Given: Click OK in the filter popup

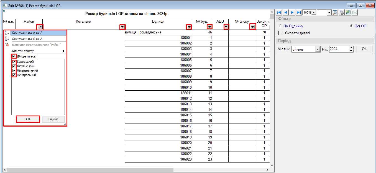Looking at the screenshot, I should (28, 119).
